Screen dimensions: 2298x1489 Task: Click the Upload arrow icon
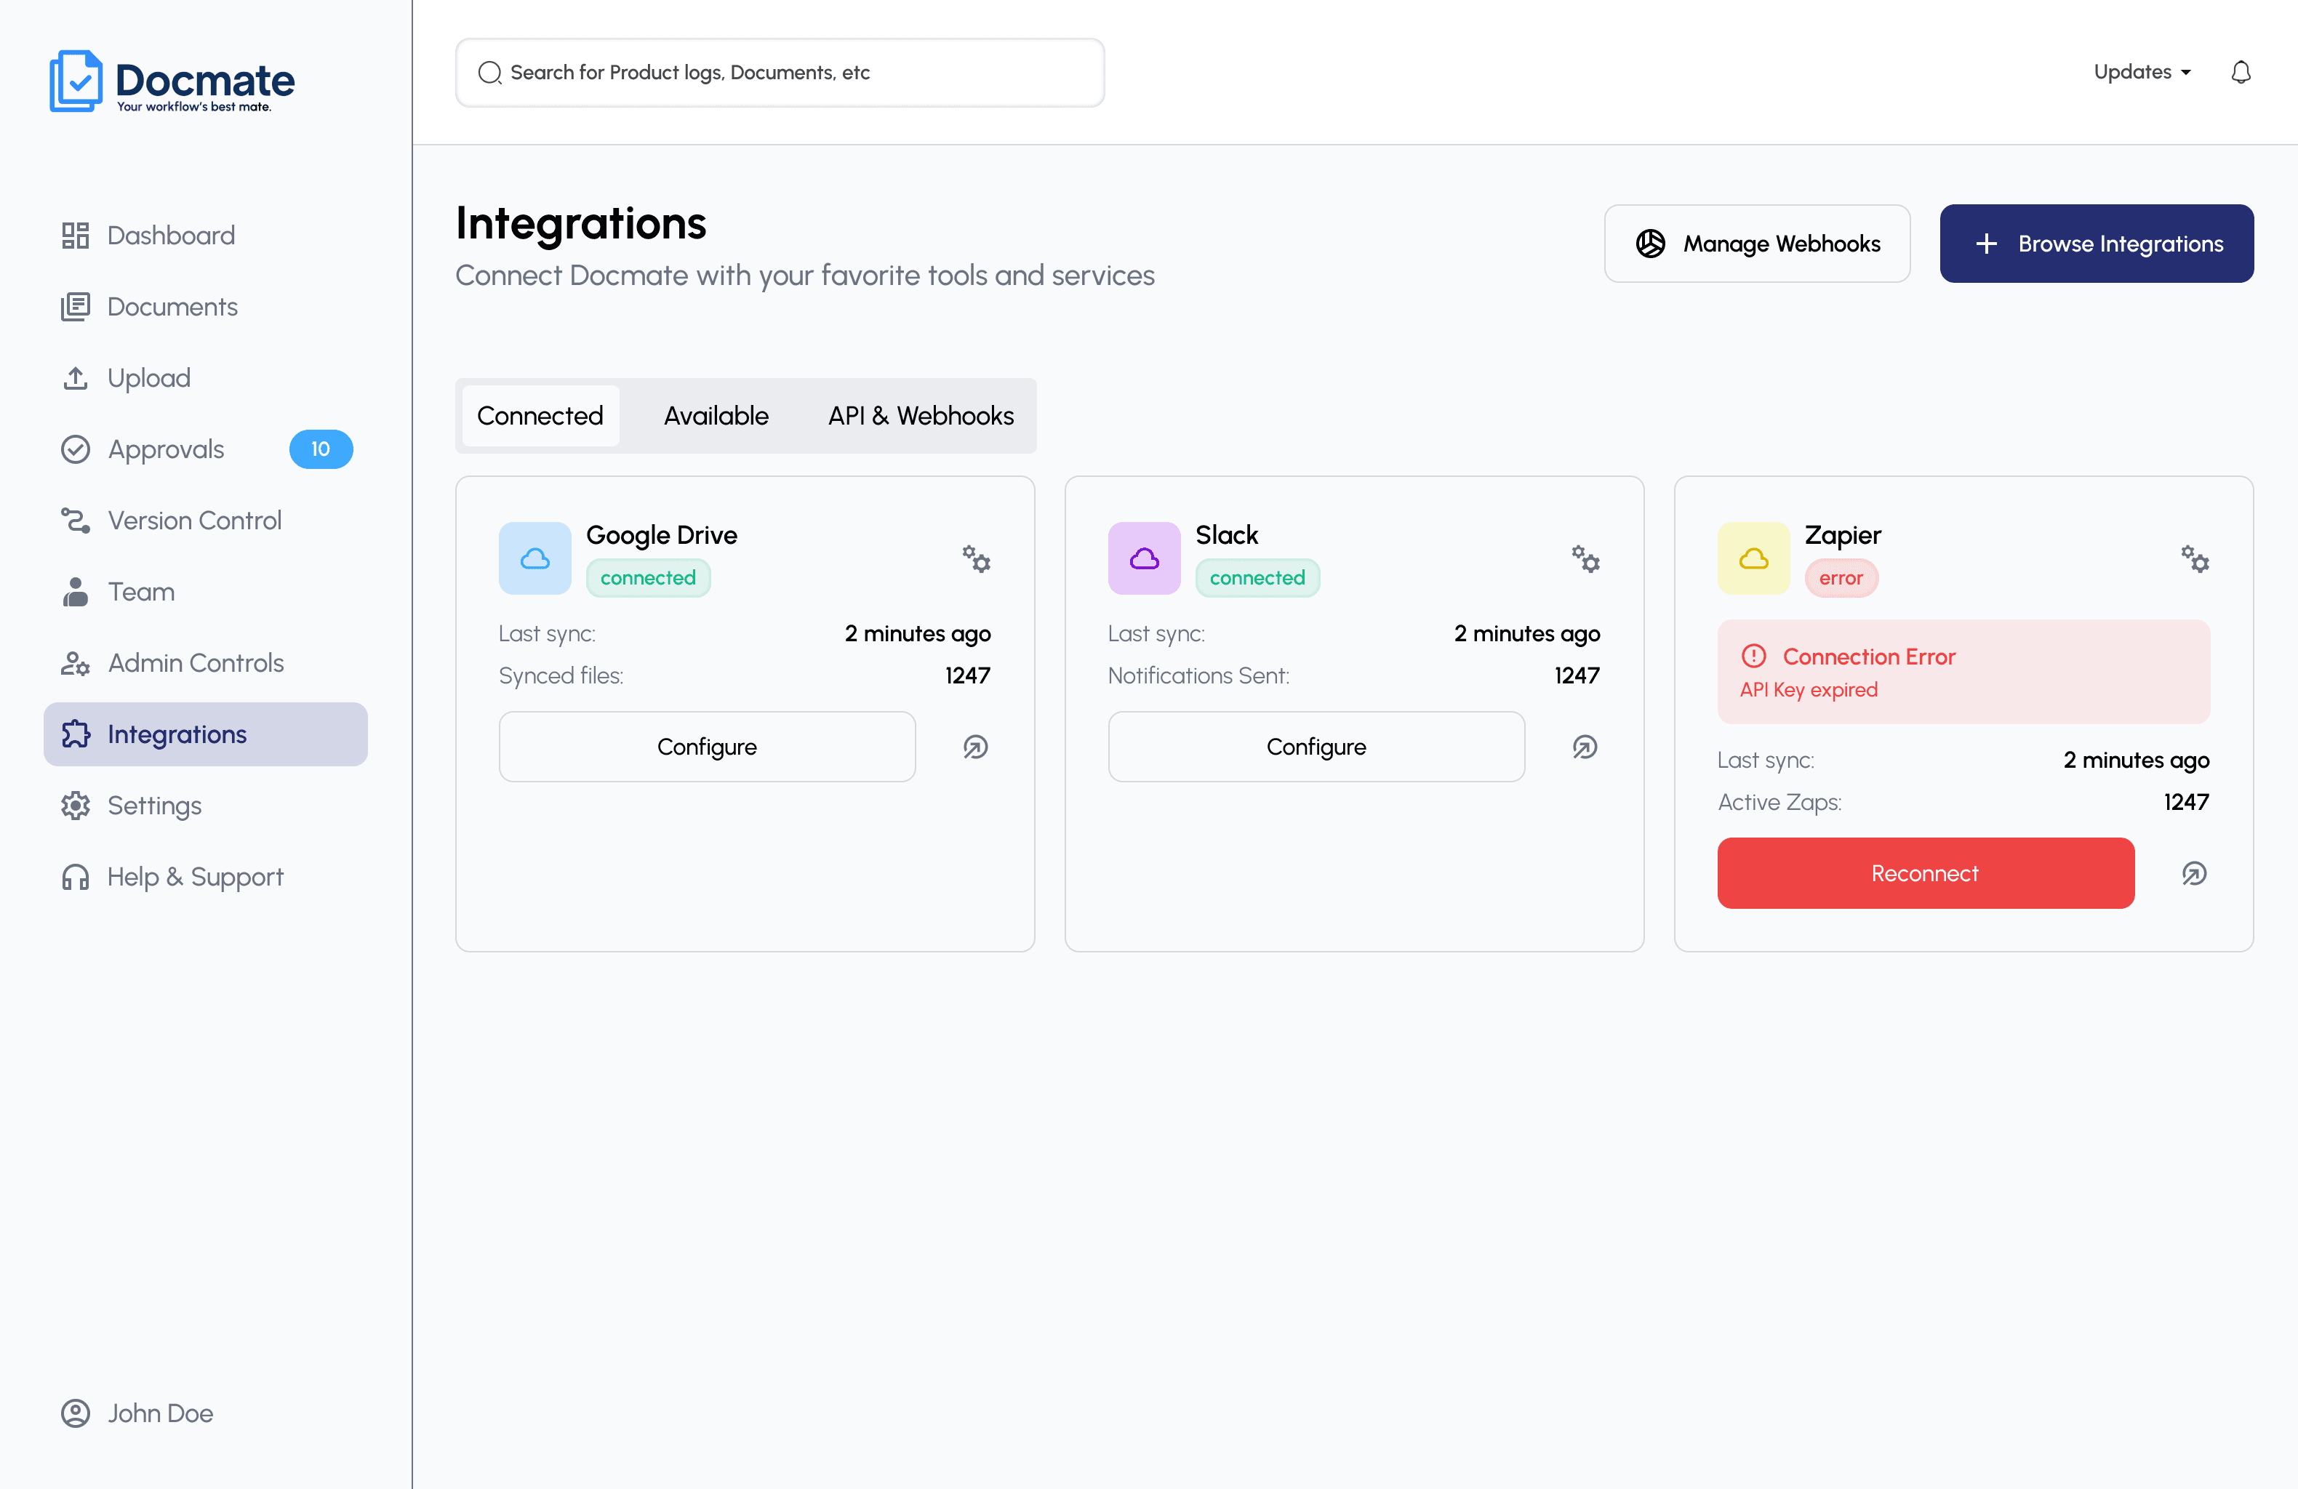tap(76, 377)
